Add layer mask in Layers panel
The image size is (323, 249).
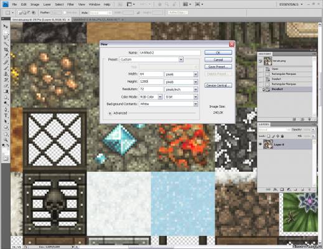(x=282, y=189)
